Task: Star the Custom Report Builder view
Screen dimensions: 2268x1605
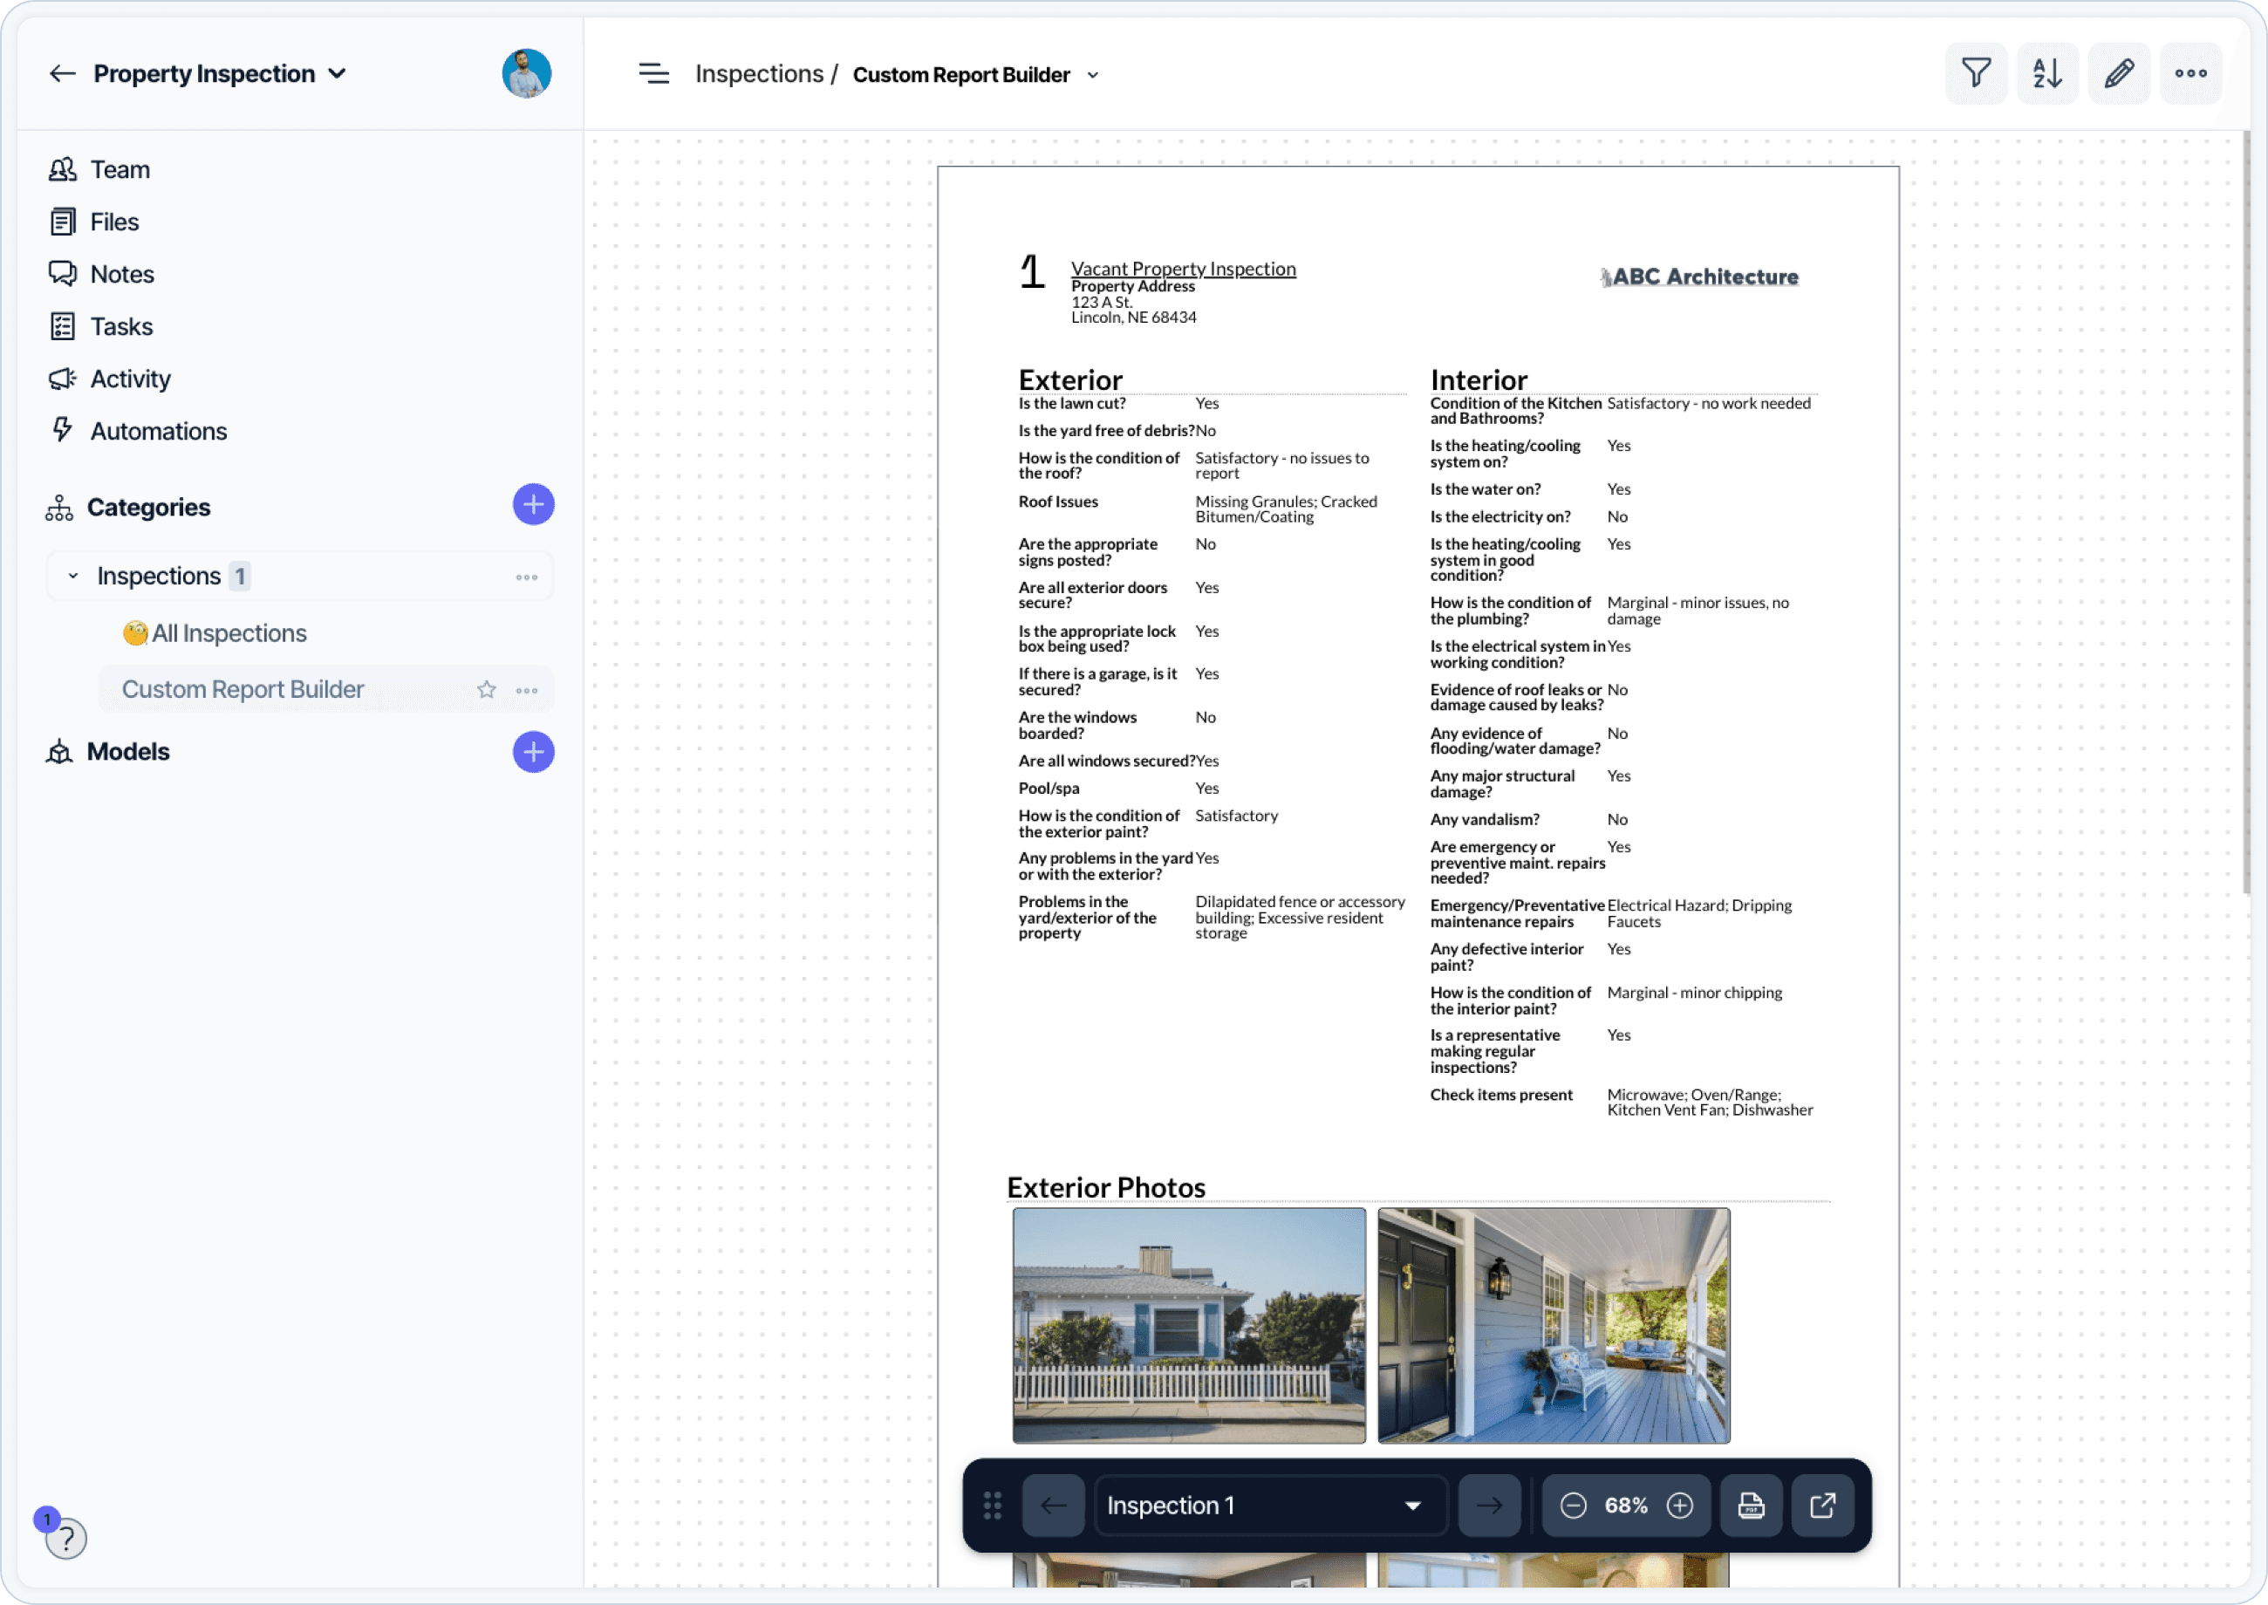Action: click(486, 690)
